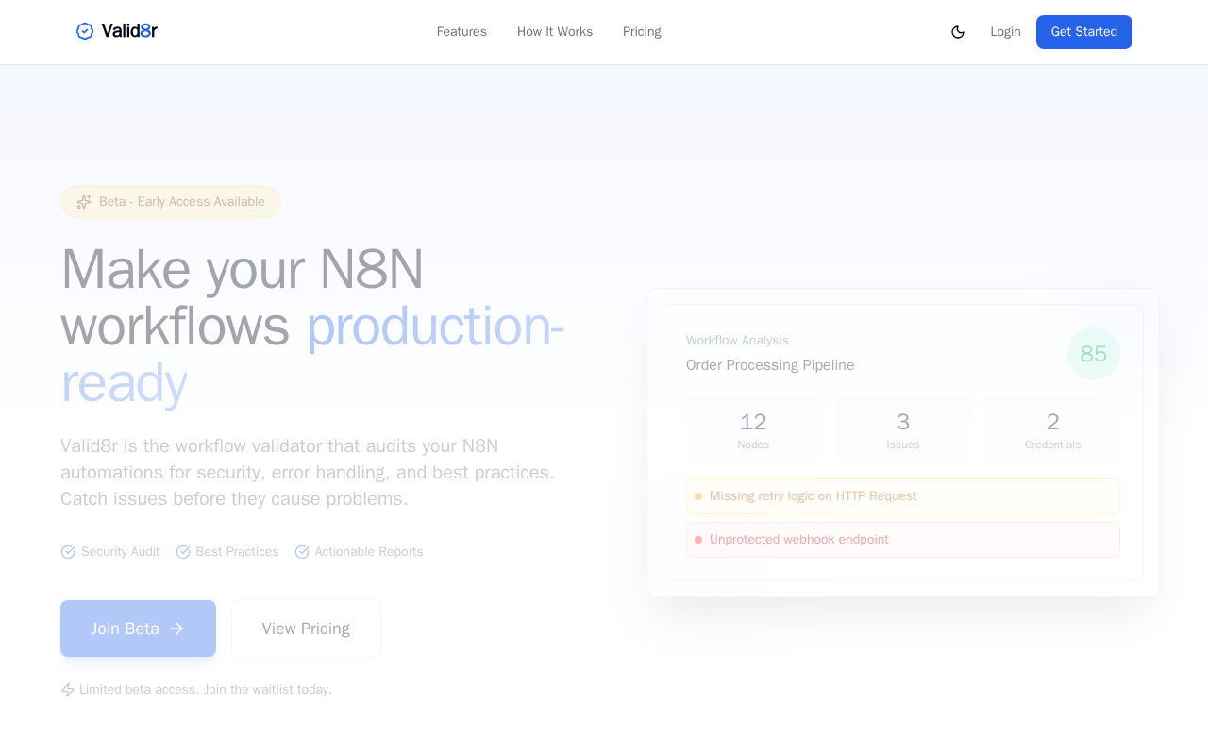The width and height of the screenshot is (1208, 755).
Task: Click the Valid8r logo badge icon
Action: tap(85, 31)
